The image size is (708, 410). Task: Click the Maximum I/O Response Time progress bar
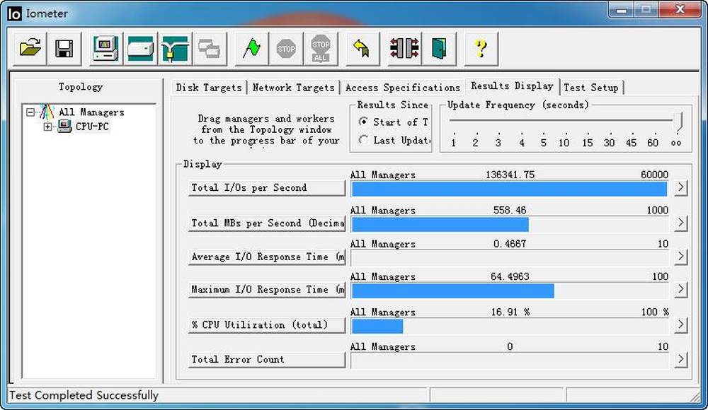tap(510, 291)
